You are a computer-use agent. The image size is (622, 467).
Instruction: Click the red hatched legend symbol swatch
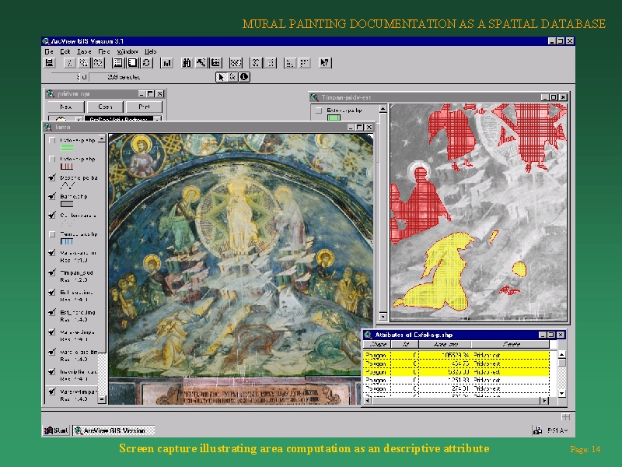(67, 167)
